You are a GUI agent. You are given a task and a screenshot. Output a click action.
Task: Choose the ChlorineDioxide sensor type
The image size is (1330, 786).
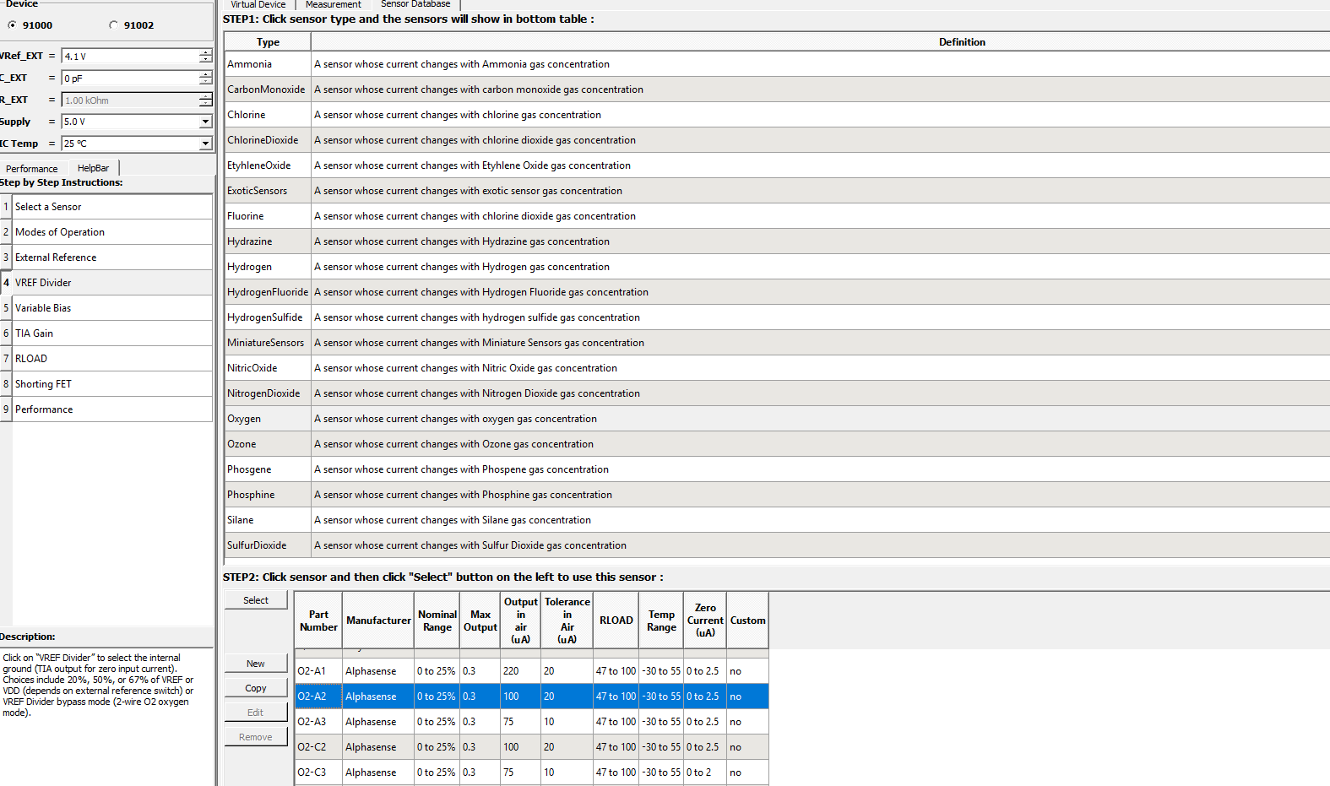click(x=268, y=140)
